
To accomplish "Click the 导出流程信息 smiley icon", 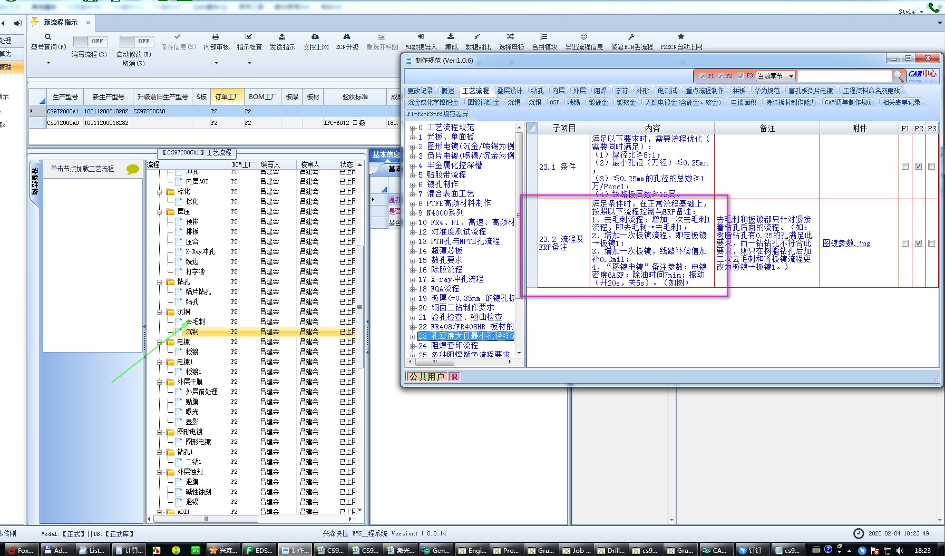I will 584,37.
